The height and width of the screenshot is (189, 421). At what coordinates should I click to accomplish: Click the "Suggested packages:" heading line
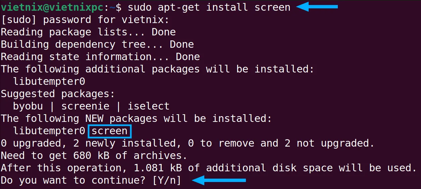58,94
